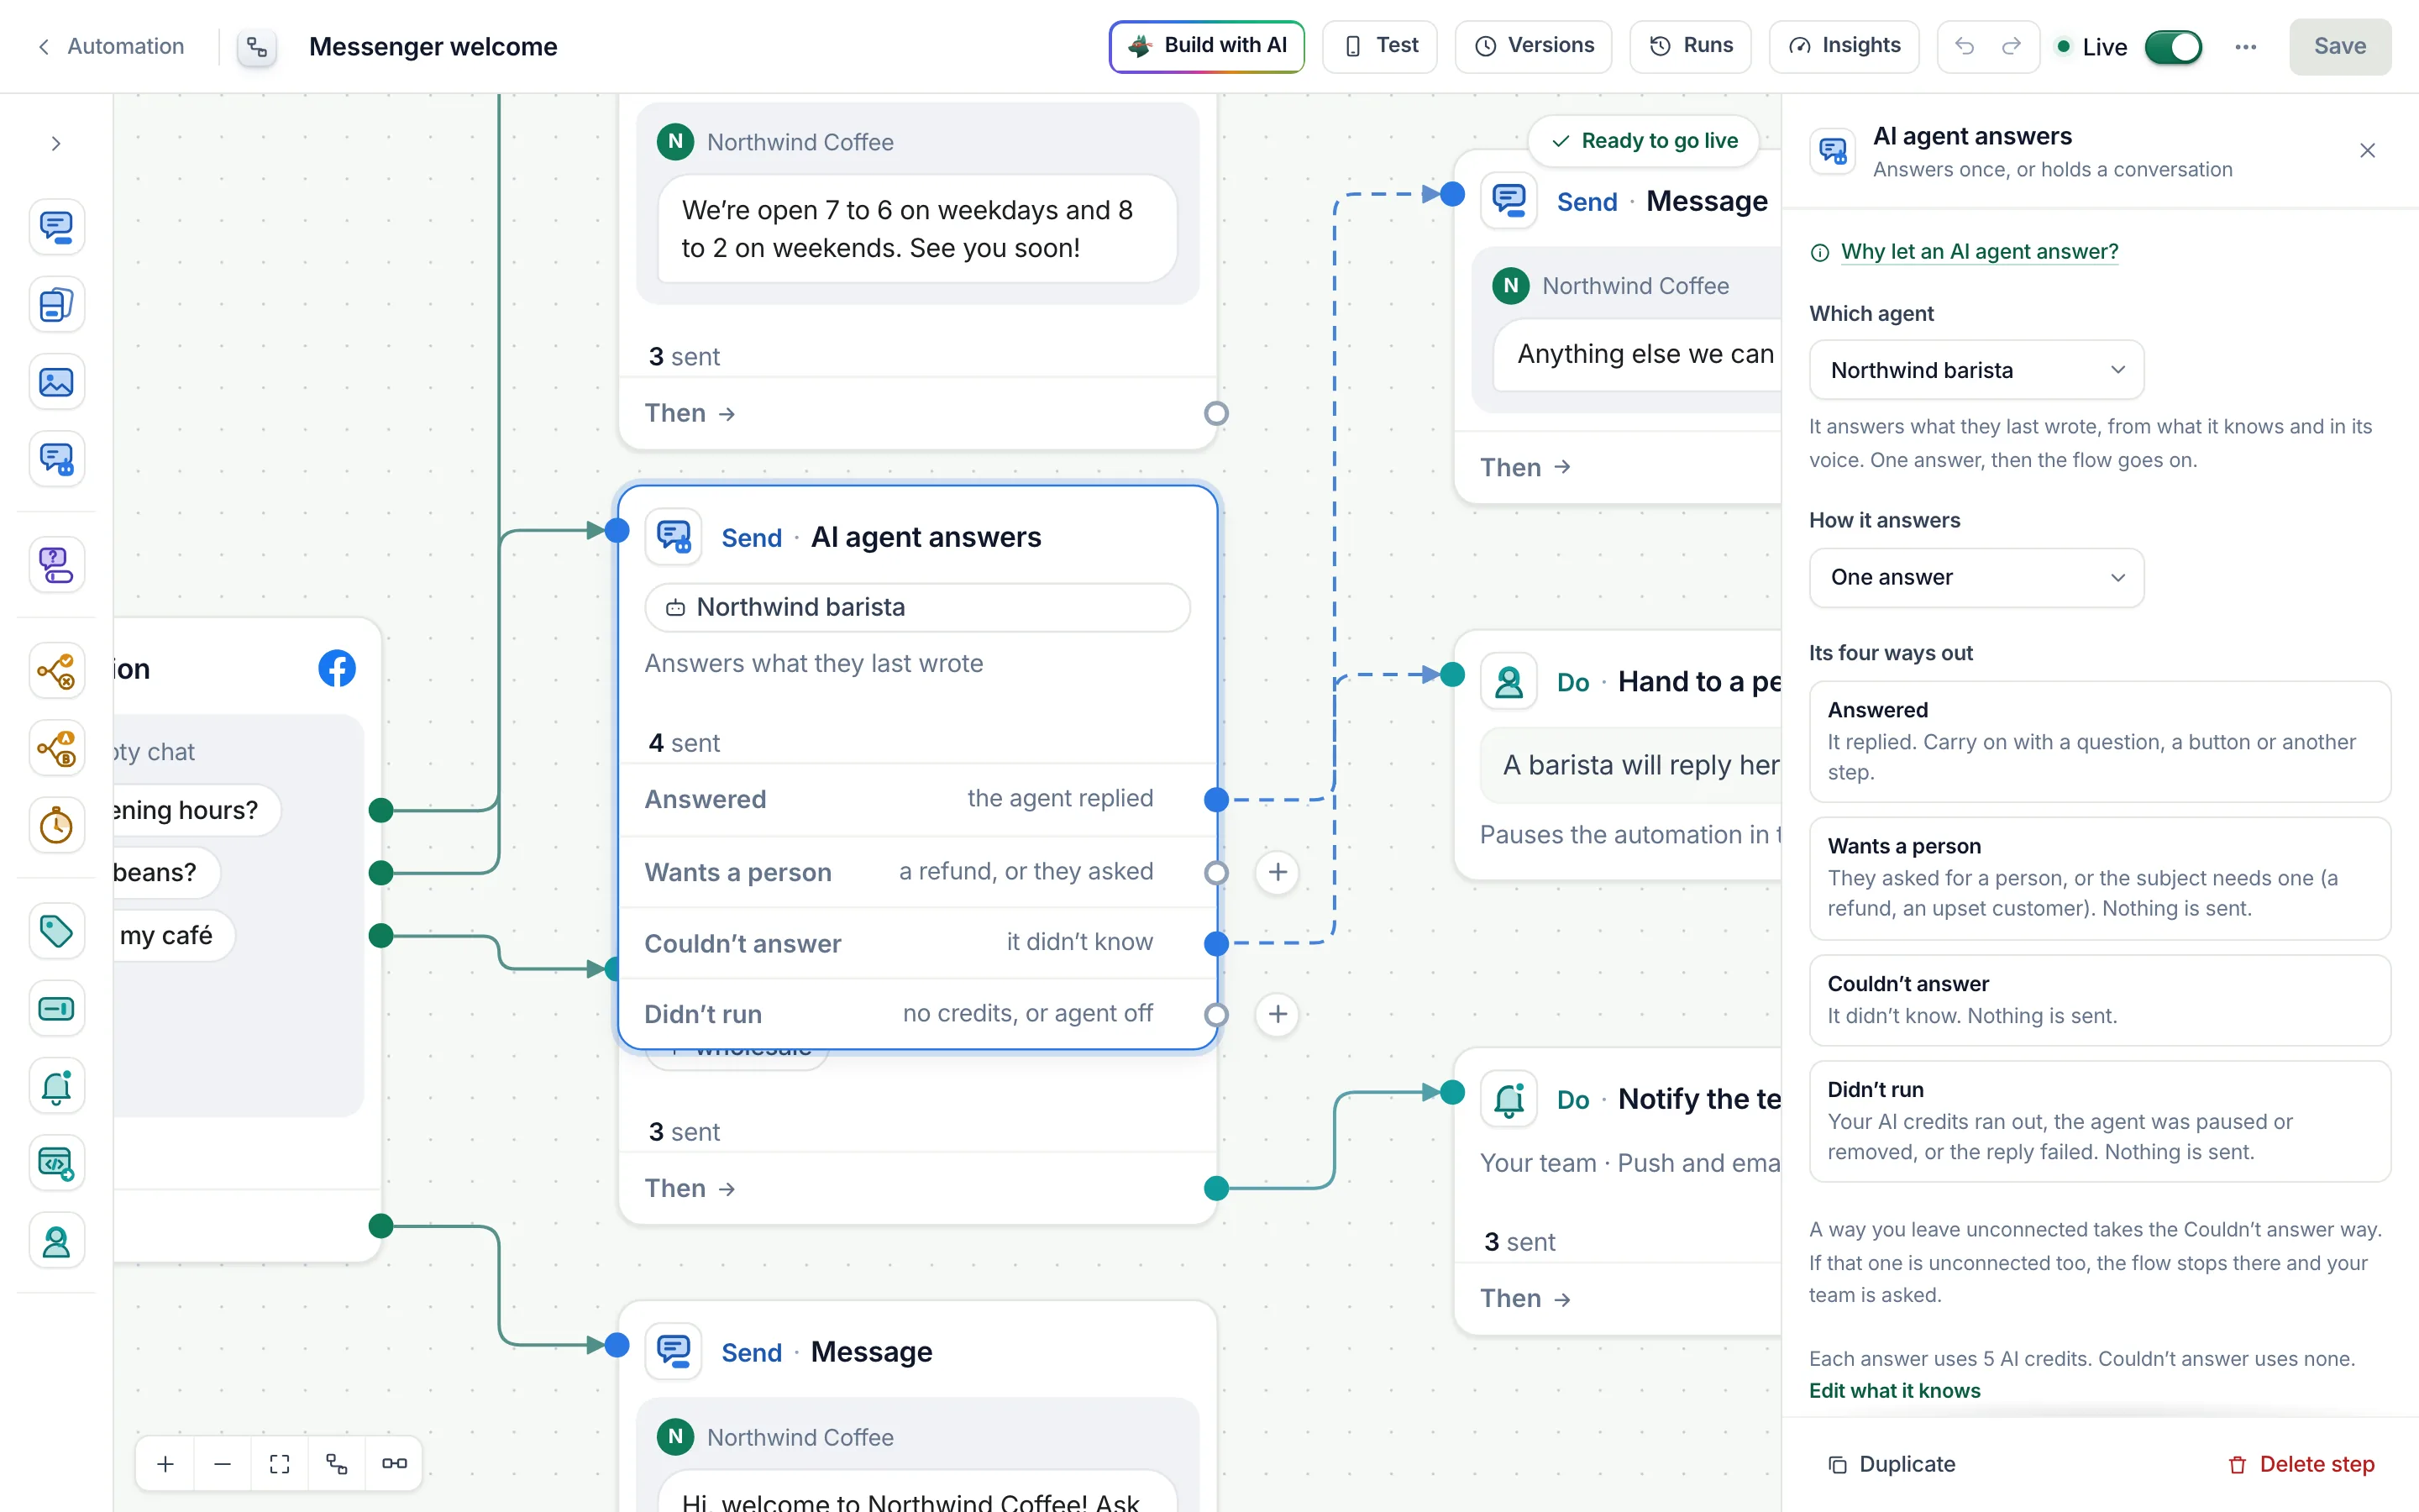Click the AI agent answers node title
Screen dimensions: 2419x1512
click(x=926, y=537)
